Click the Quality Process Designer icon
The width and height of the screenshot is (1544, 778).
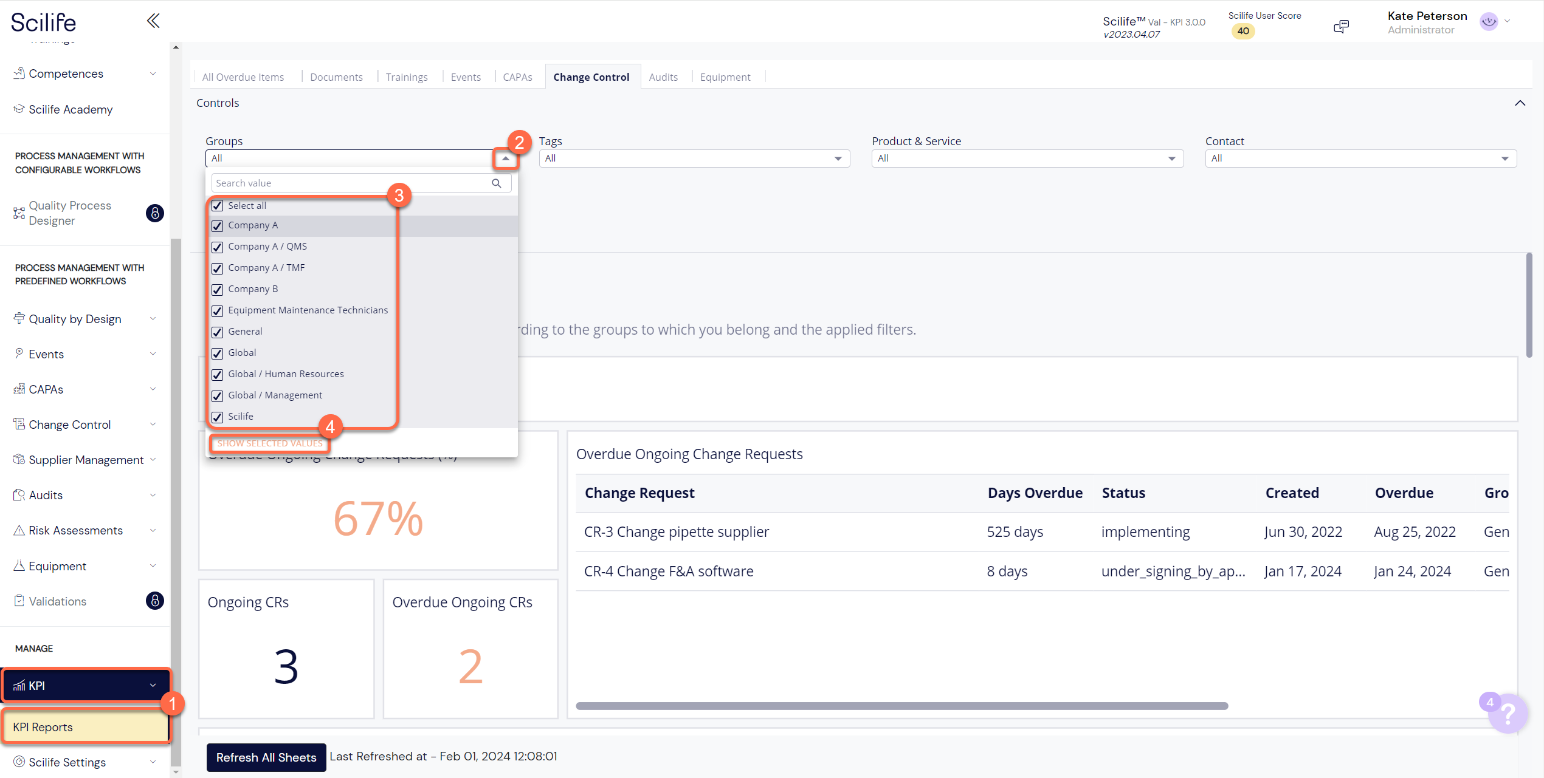[x=19, y=213]
